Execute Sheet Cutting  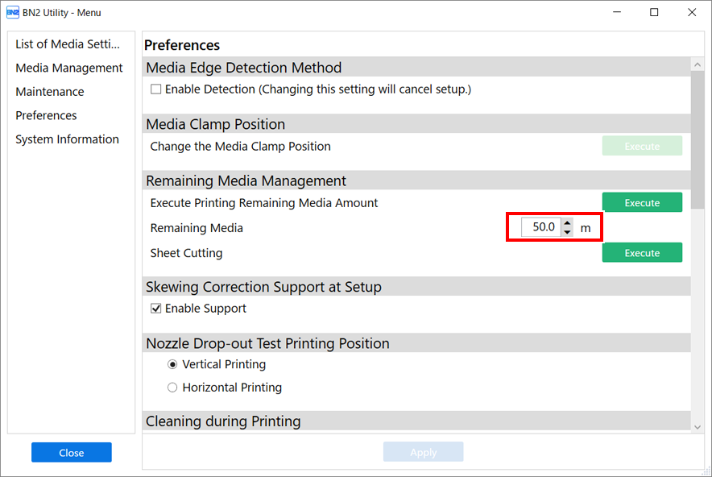tap(642, 252)
